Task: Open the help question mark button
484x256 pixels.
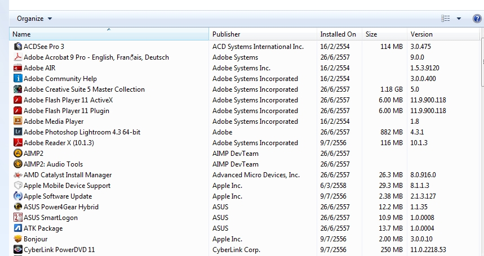Action: click(x=477, y=19)
